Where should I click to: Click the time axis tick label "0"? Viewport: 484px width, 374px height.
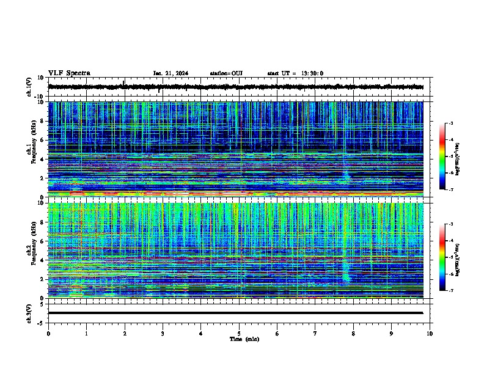point(48,334)
